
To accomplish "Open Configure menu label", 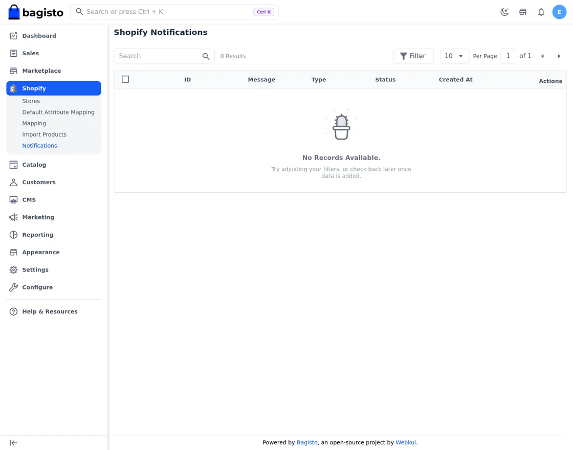I will 37,287.
